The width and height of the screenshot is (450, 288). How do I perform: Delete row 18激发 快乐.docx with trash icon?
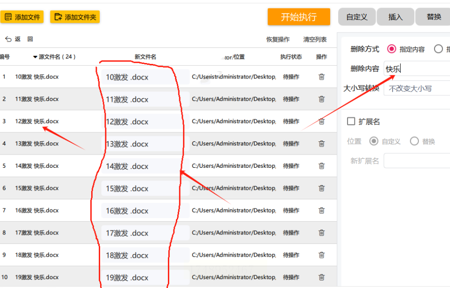pyautogui.click(x=322, y=255)
